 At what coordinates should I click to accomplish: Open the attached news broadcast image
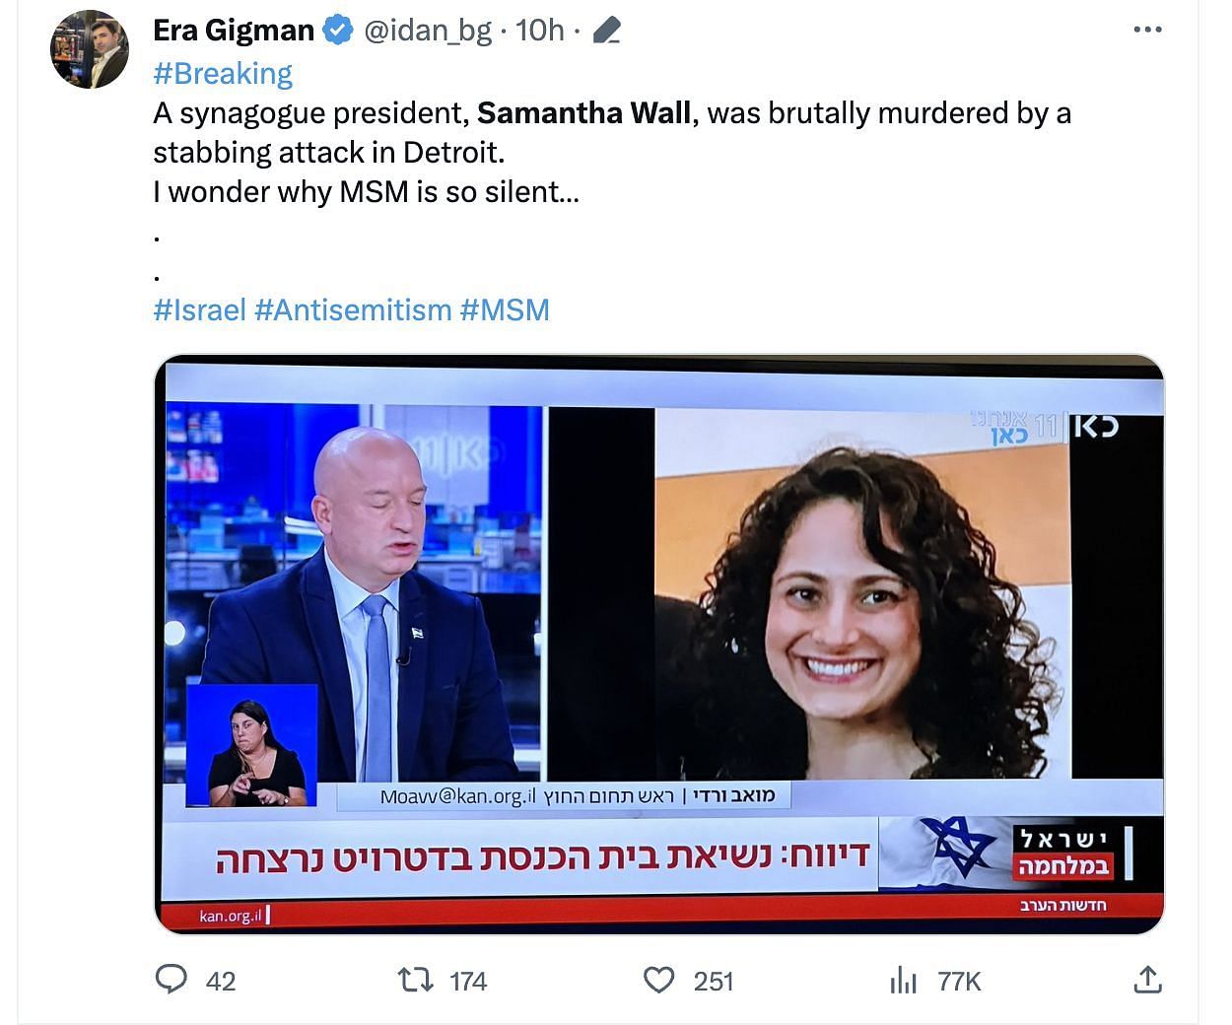pyautogui.click(x=659, y=645)
